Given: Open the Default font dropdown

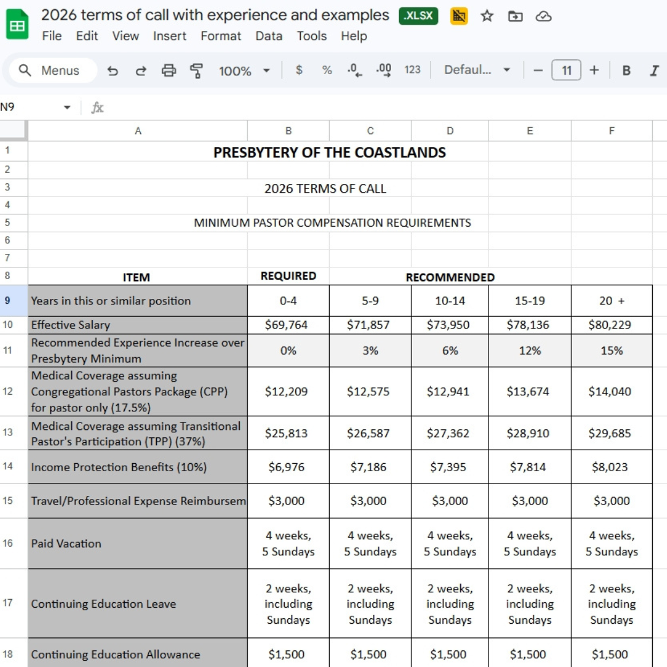Looking at the screenshot, I should 477,70.
